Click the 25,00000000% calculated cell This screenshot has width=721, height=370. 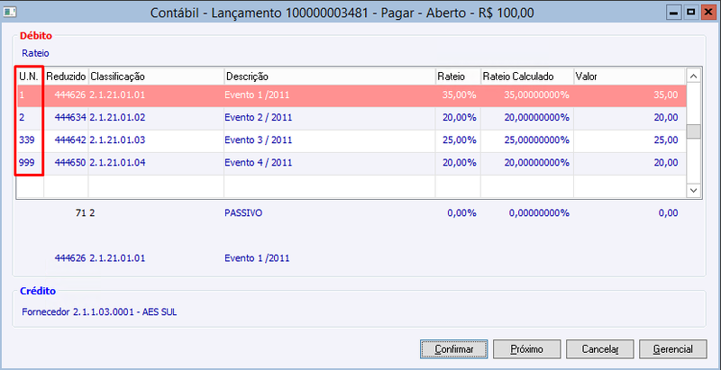tap(527, 140)
